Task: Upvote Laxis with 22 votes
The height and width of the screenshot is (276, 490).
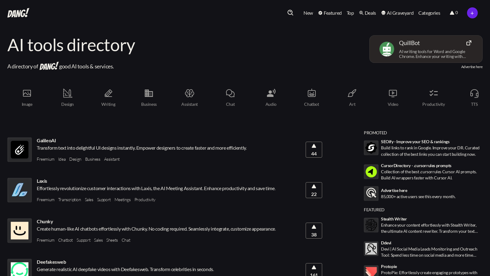Action: 314,190
